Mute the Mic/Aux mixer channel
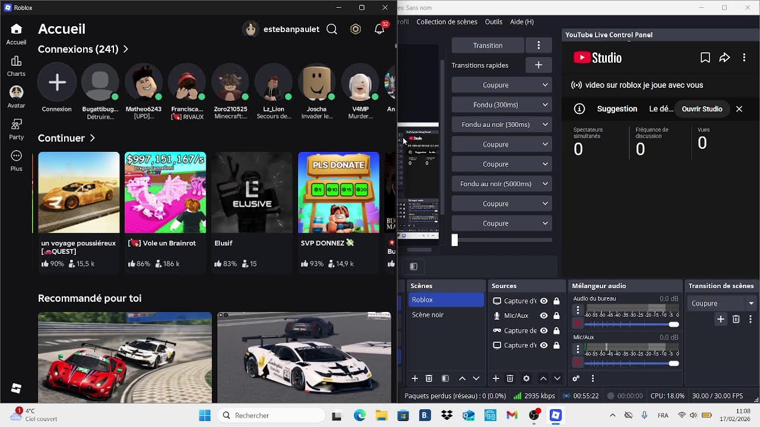Viewport: 760px width, 427px height. 578,362
